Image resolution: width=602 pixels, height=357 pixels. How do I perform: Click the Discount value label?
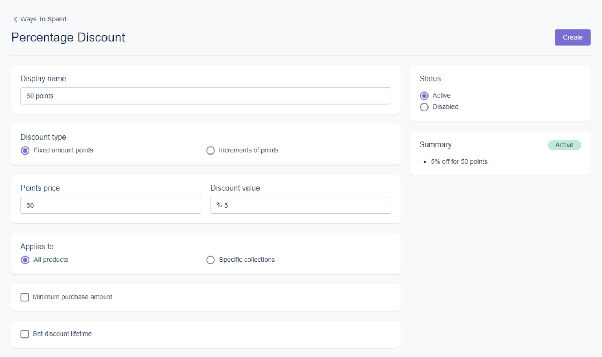pyautogui.click(x=235, y=188)
